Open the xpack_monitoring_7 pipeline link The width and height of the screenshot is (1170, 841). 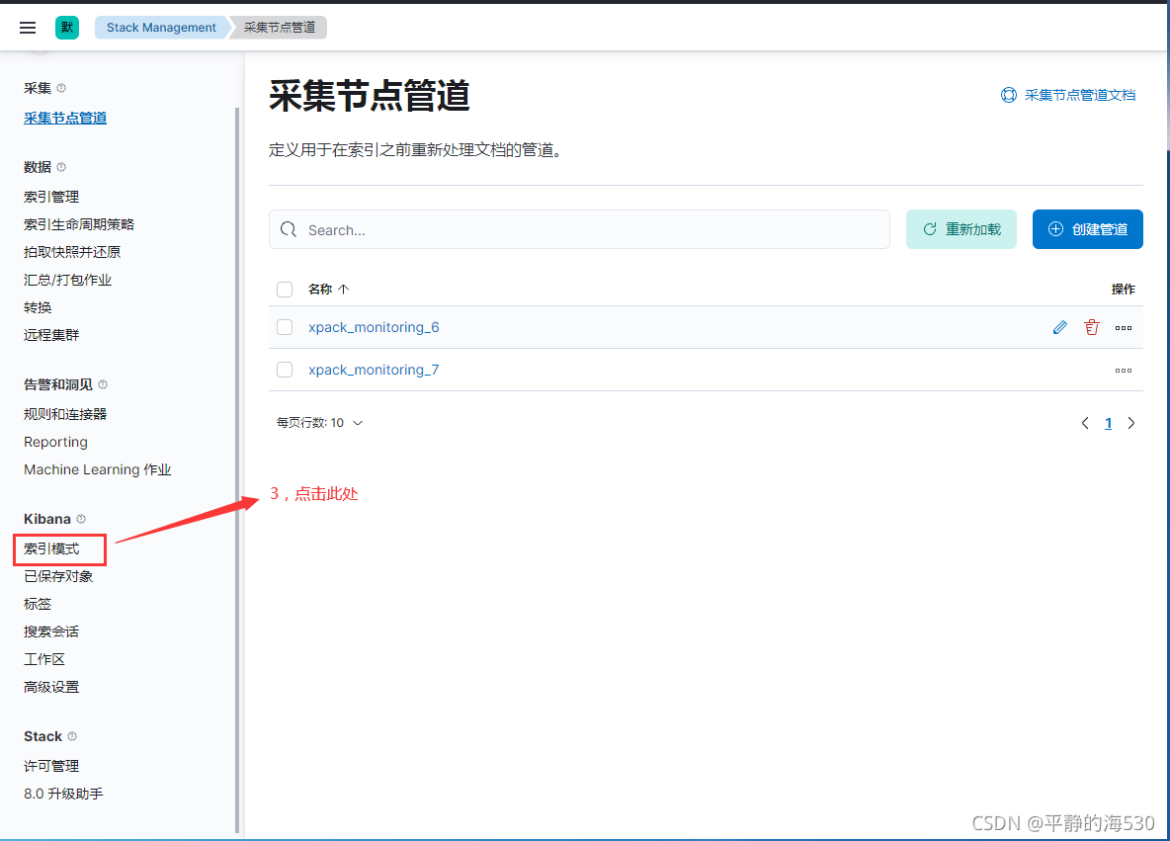pyautogui.click(x=374, y=371)
